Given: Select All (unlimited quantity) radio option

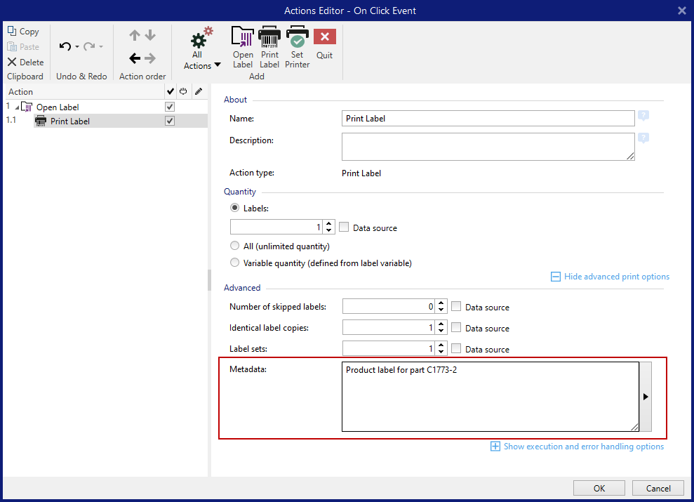Looking at the screenshot, I should pos(235,246).
